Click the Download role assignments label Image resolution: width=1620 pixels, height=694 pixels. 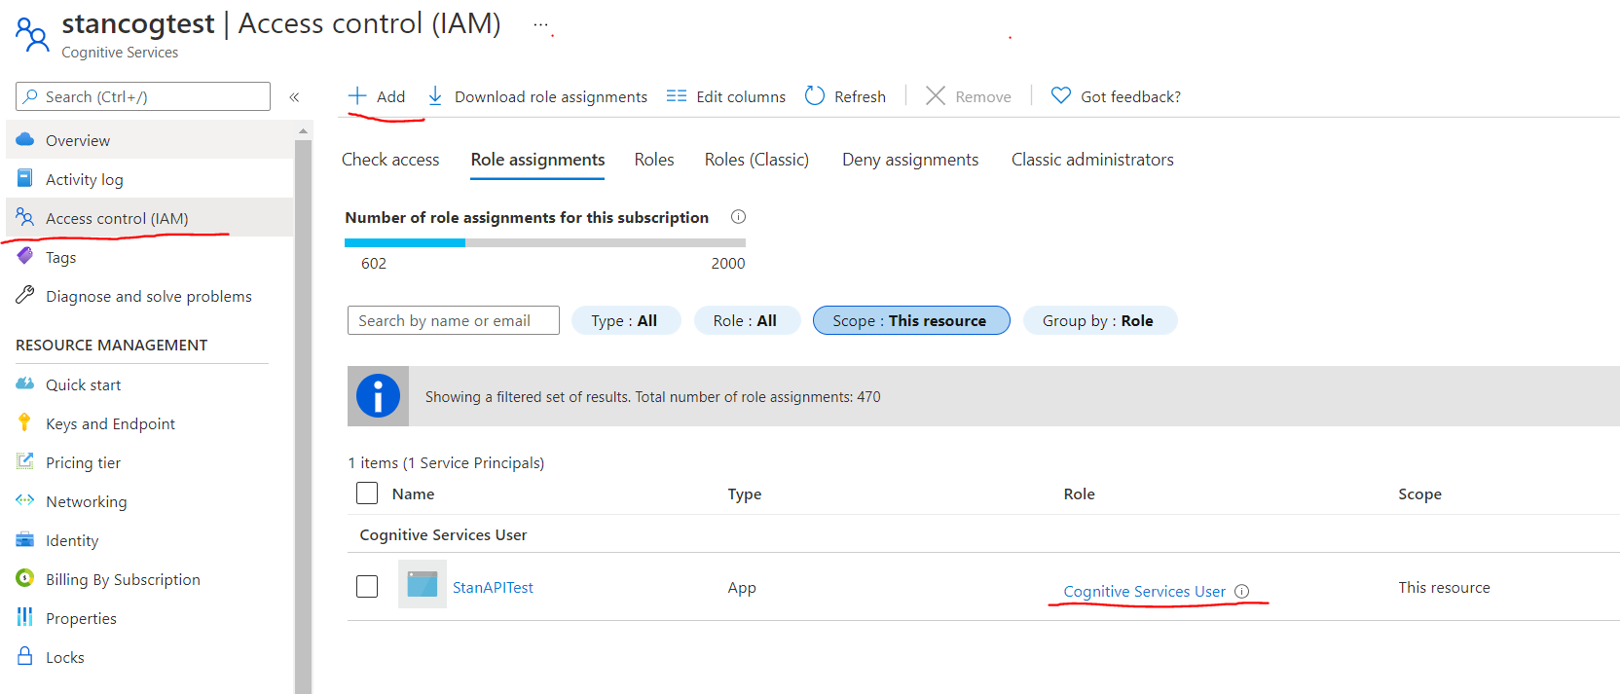point(551,96)
